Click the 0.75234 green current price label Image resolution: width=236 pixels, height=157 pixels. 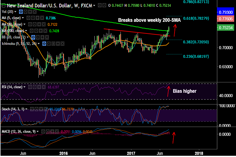226,28
